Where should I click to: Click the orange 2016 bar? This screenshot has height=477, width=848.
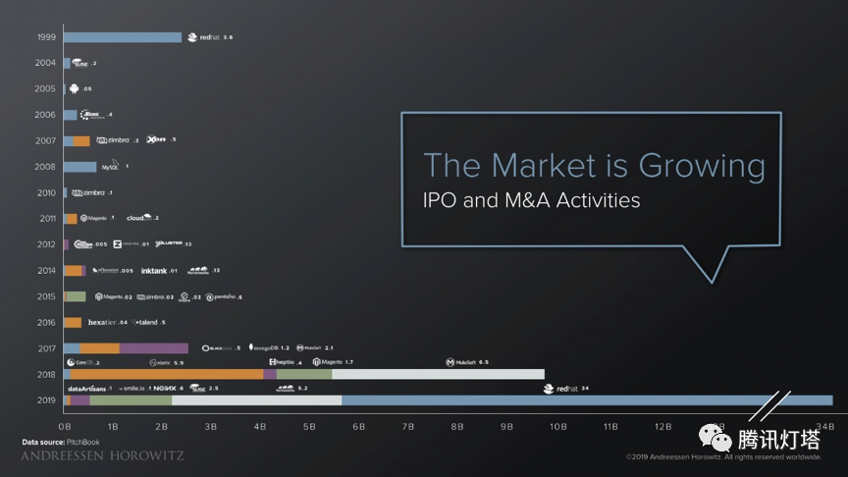point(73,323)
